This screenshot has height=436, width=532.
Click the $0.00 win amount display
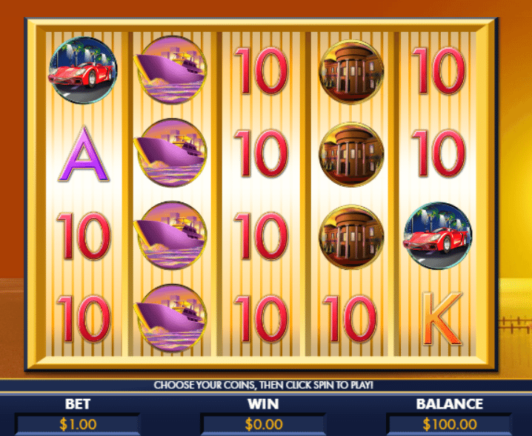[263, 424]
